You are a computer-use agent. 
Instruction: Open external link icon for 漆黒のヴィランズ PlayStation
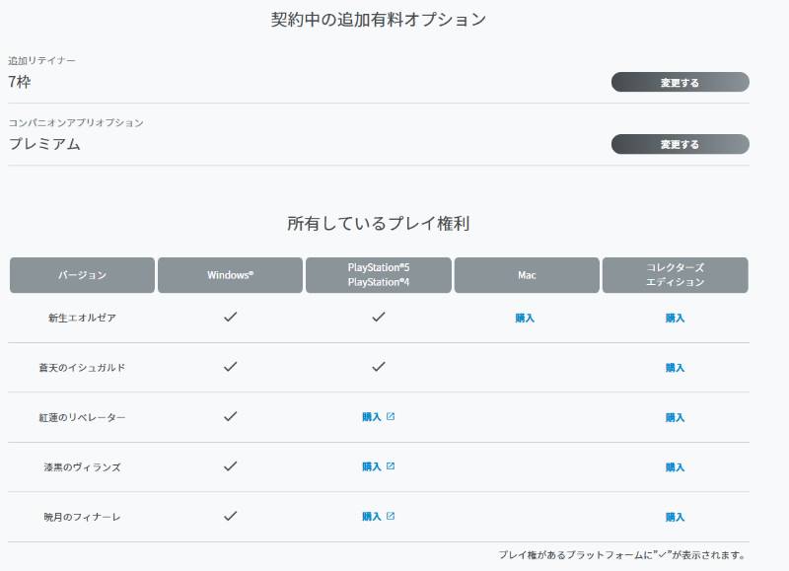click(391, 466)
